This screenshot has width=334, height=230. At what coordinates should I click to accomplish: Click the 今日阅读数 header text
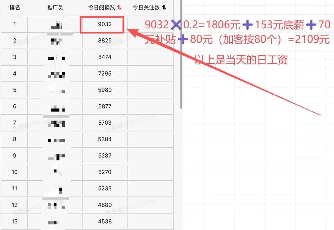[x=101, y=7]
